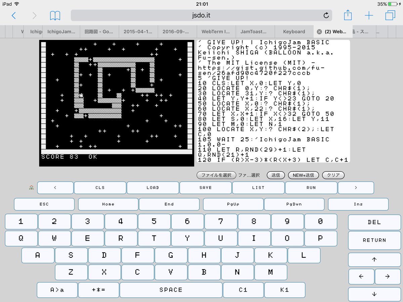Click the up arrow key
The width and height of the screenshot is (403, 302).
click(374, 259)
